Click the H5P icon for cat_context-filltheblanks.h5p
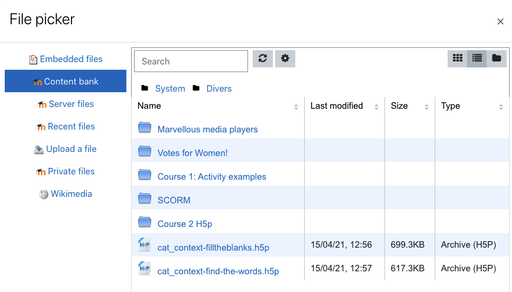512x292 pixels. click(145, 245)
